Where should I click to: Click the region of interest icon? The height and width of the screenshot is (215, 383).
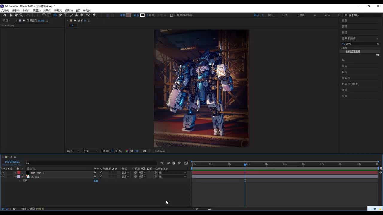116,151
